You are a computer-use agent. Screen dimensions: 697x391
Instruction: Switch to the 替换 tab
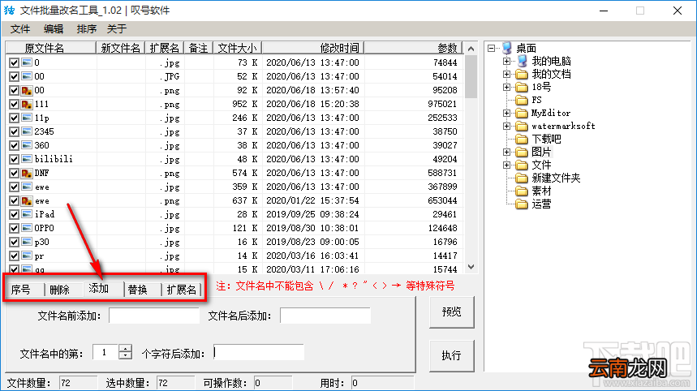[141, 290]
